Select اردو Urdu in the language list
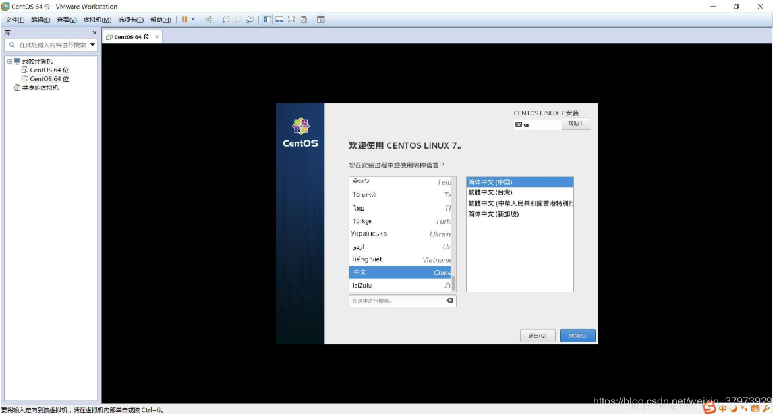The width and height of the screenshot is (779, 414). (x=400, y=247)
